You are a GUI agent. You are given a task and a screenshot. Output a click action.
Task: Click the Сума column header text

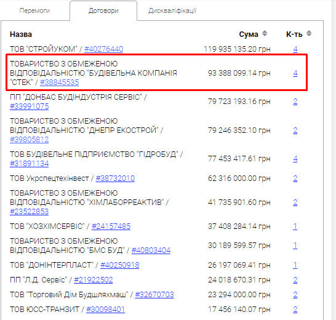[x=249, y=34]
